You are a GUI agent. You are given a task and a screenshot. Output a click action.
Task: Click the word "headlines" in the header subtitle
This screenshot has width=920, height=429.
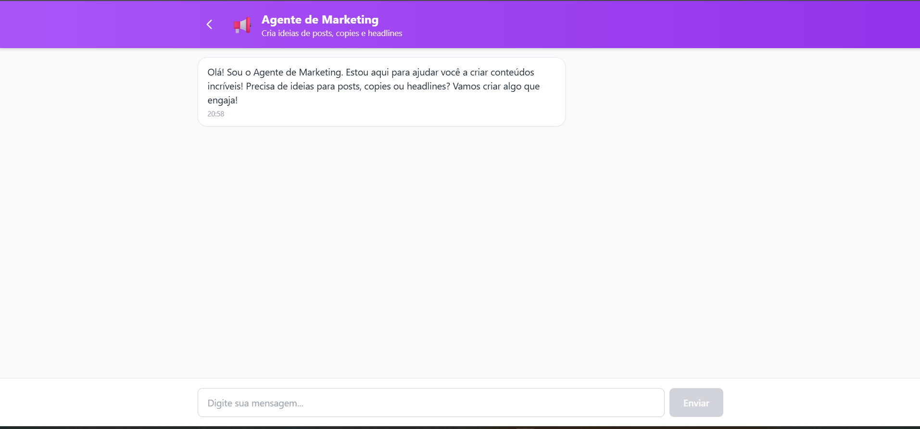pyautogui.click(x=385, y=33)
